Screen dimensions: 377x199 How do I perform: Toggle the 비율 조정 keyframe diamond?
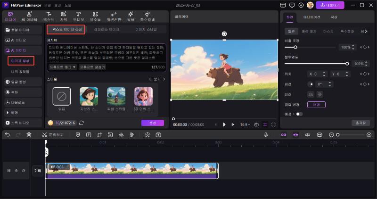point(365,47)
